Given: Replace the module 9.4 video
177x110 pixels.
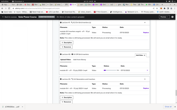Looking at the screenshot, I should 146,88.
